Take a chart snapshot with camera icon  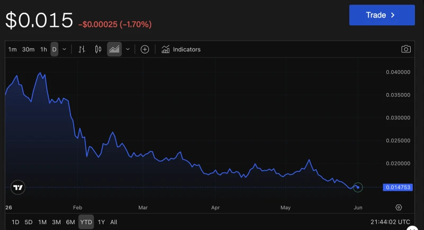point(406,49)
